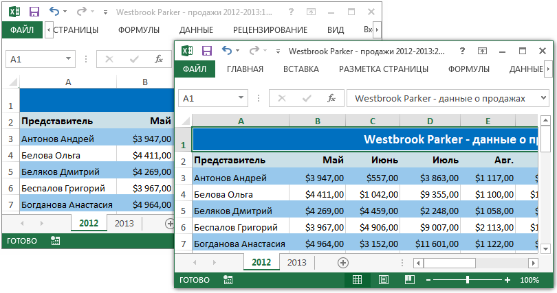Image resolution: width=557 pixels, height=293 pixels.
Task: Cancel formula entry X in front window
Action: click(282, 98)
